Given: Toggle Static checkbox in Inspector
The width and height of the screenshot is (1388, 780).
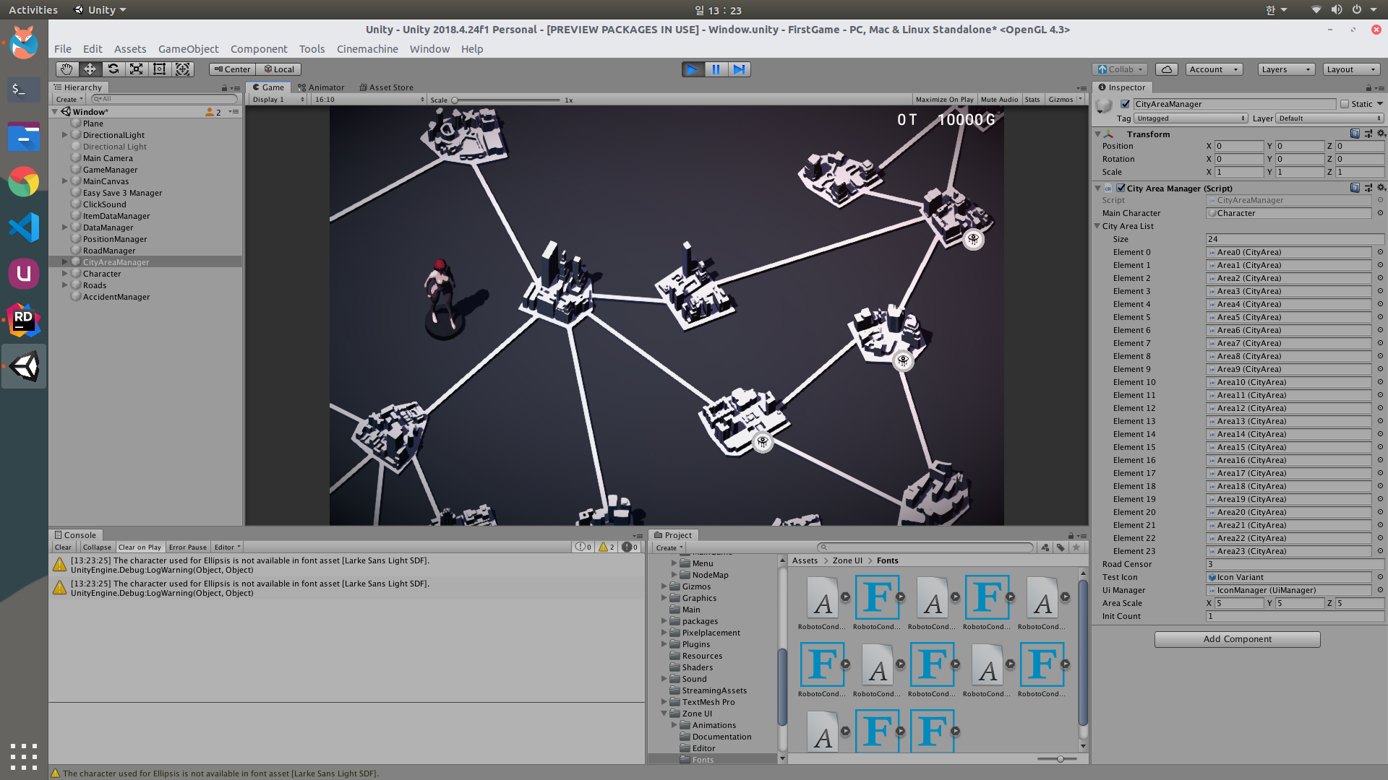Looking at the screenshot, I should click(1345, 104).
